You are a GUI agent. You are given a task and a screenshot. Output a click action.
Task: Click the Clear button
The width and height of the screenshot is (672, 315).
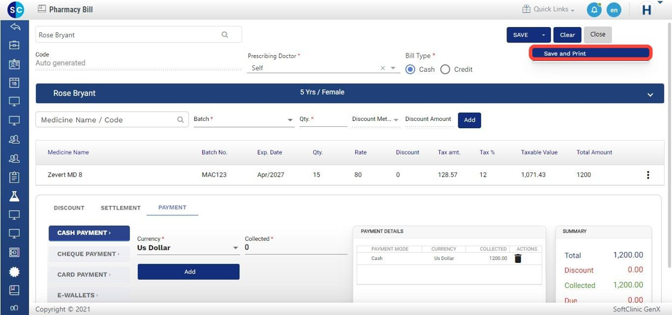[567, 35]
